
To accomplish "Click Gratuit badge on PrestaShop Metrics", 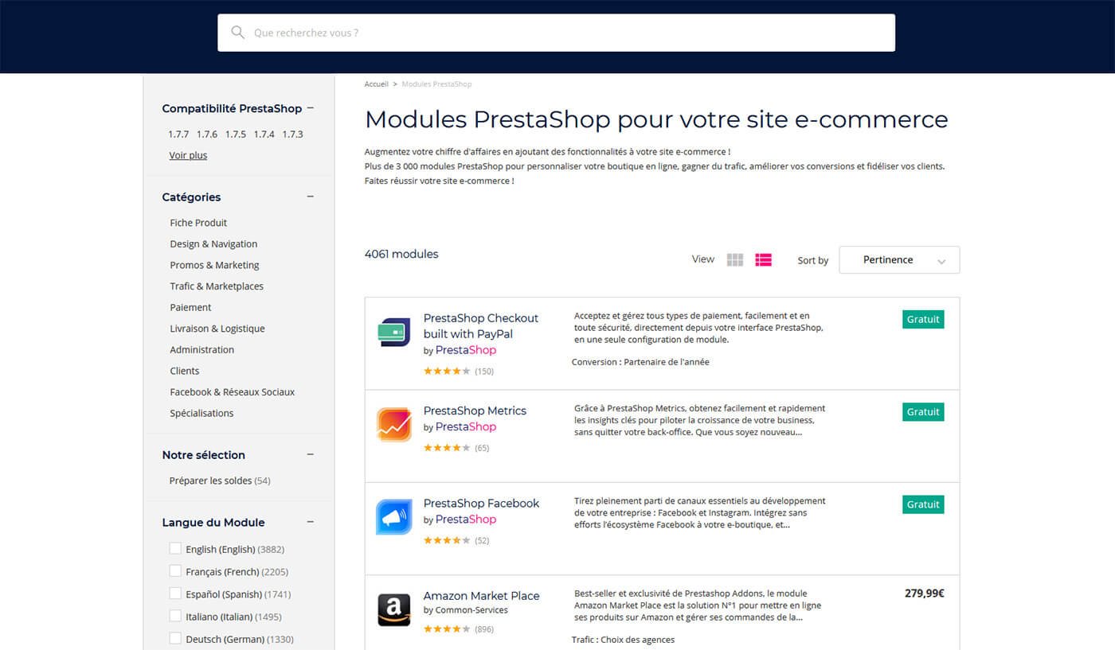I will point(923,412).
